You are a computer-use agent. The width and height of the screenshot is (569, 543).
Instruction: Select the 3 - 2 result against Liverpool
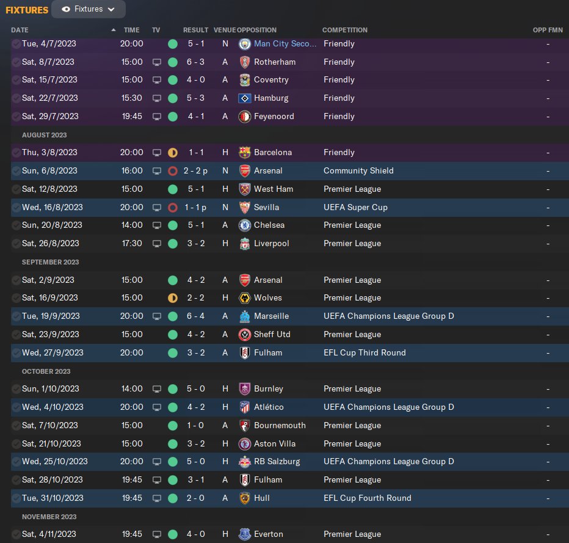click(x=196, y=244)
